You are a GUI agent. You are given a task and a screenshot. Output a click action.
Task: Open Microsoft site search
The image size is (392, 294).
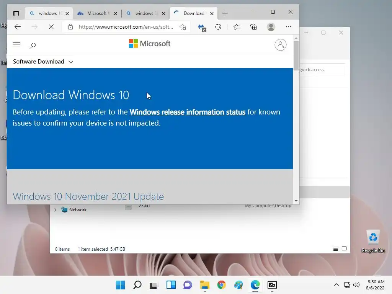[33, 46]
